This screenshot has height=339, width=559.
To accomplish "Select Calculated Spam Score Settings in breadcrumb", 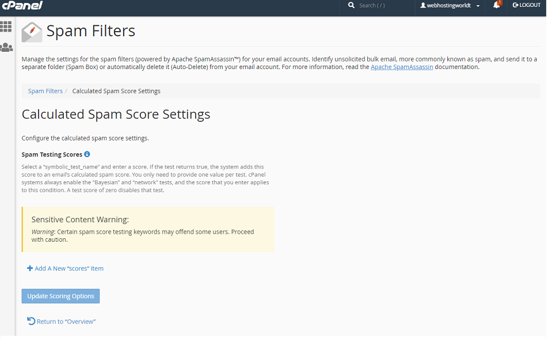I will 116,90.
